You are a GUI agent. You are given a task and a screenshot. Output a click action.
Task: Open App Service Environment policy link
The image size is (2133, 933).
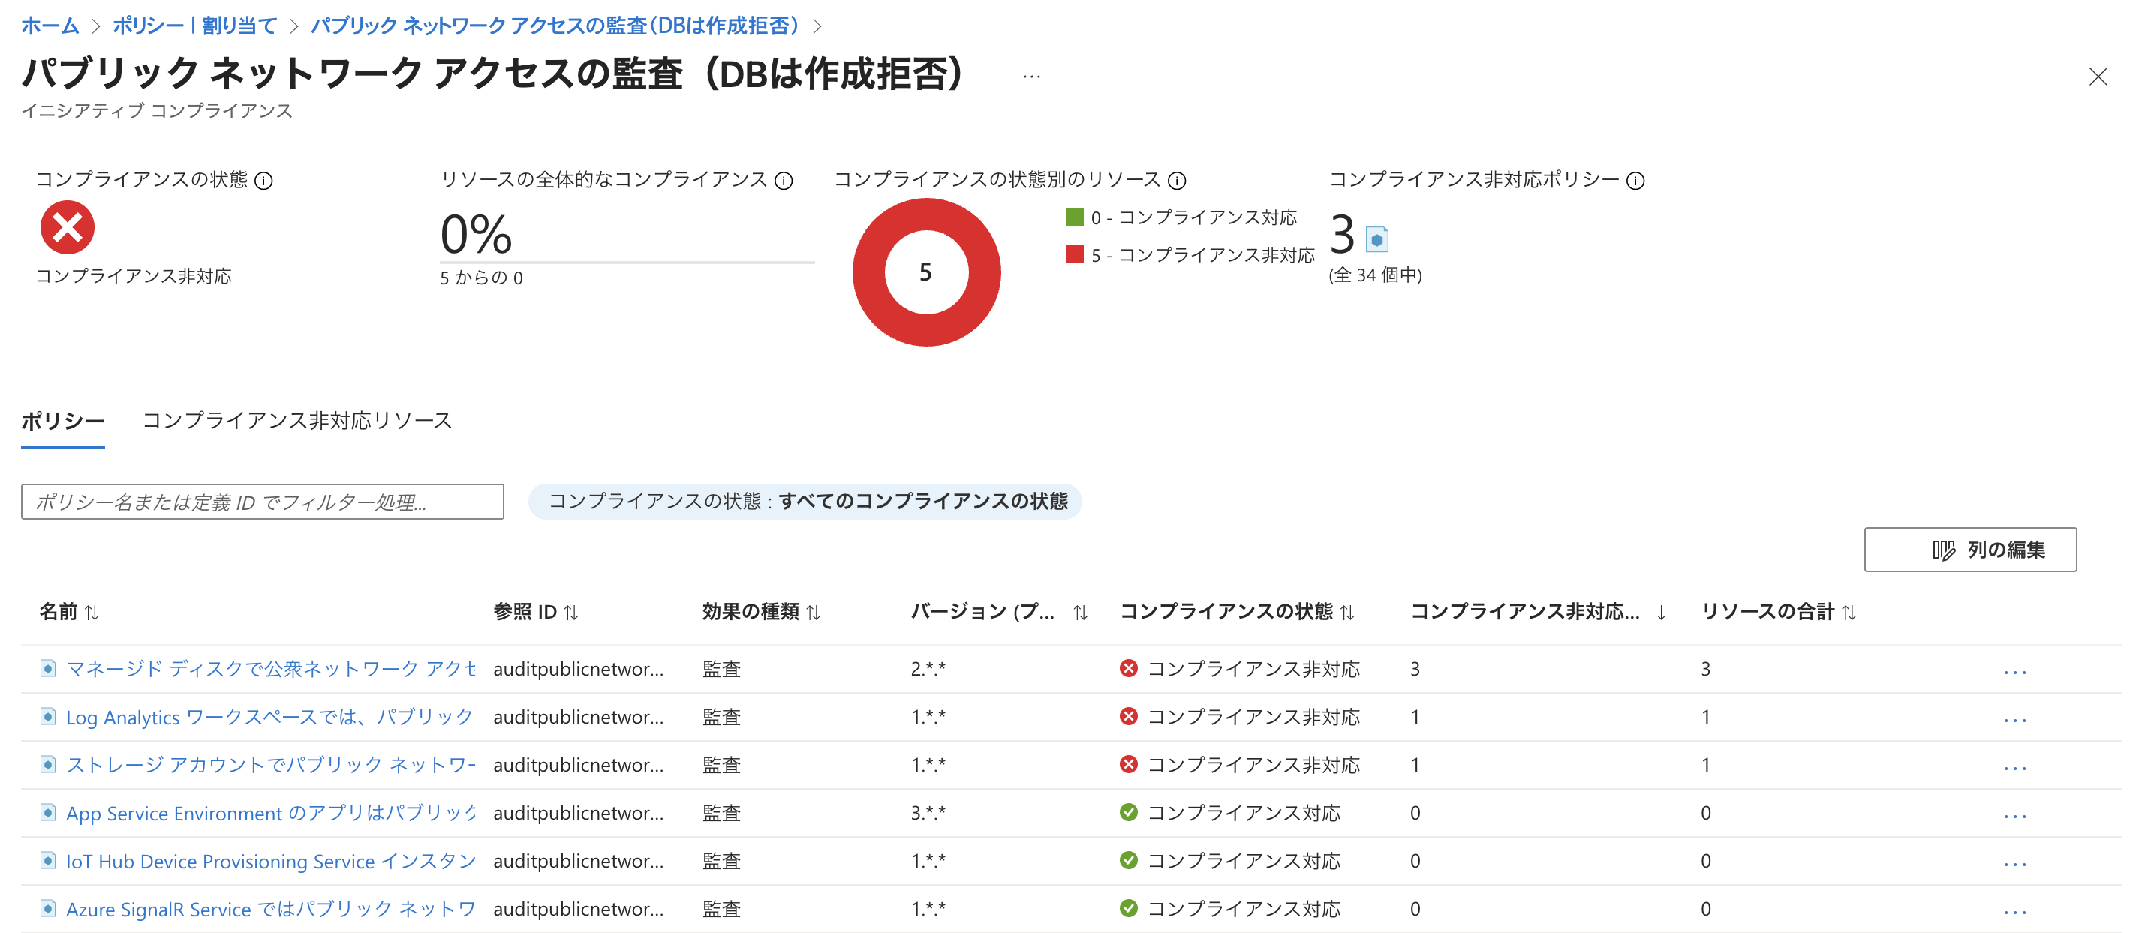point(271,813)
